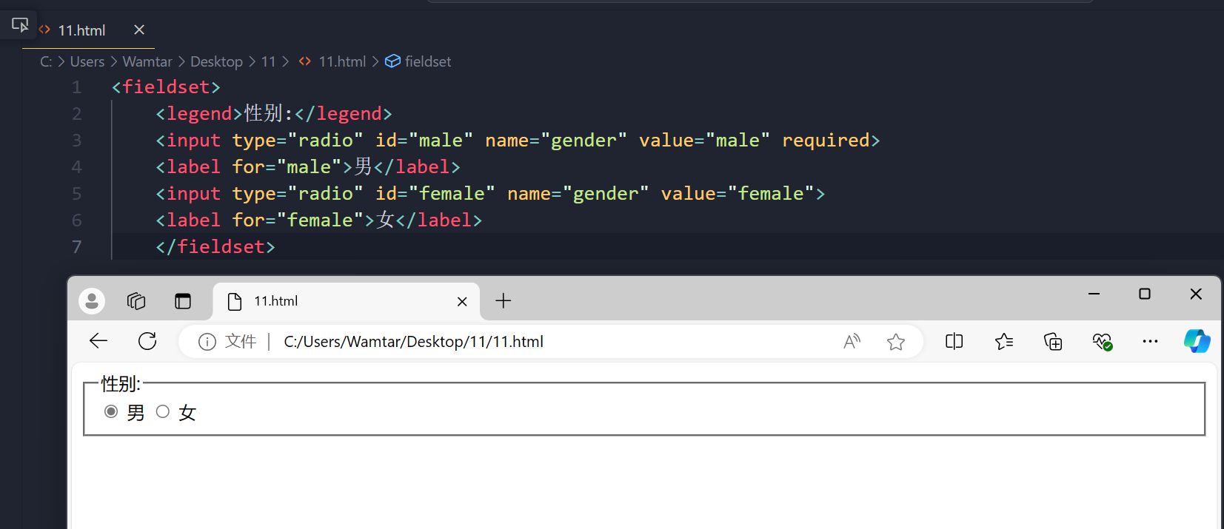
Task: Expand the fieldset breadcrumb symbol
Action: tap(418, 61)
